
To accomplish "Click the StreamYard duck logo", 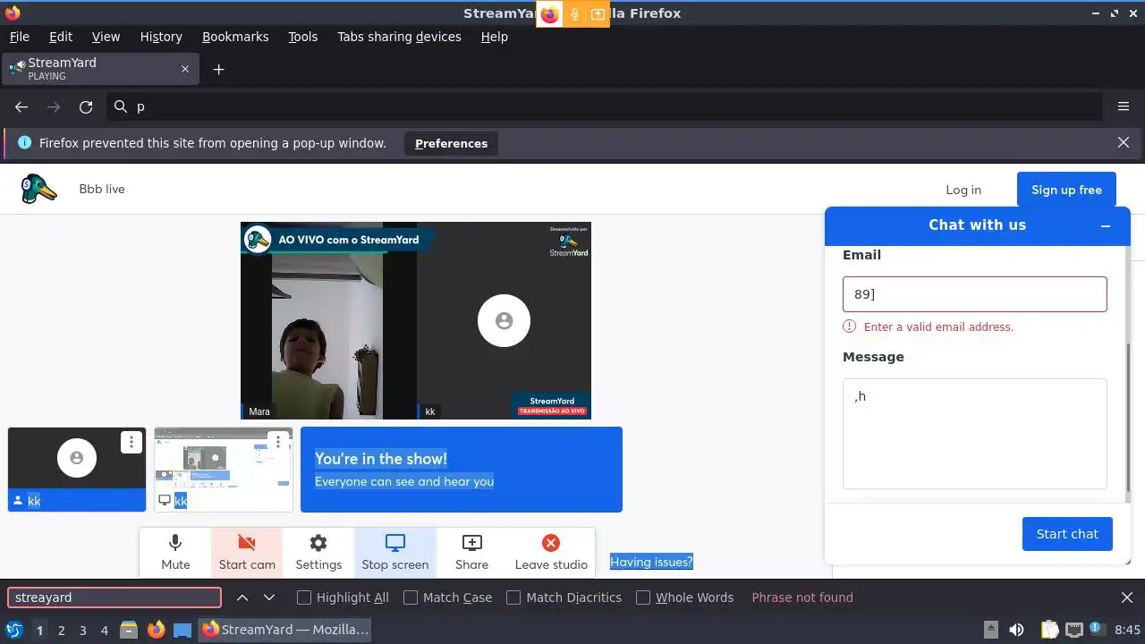I will [39, 189].
